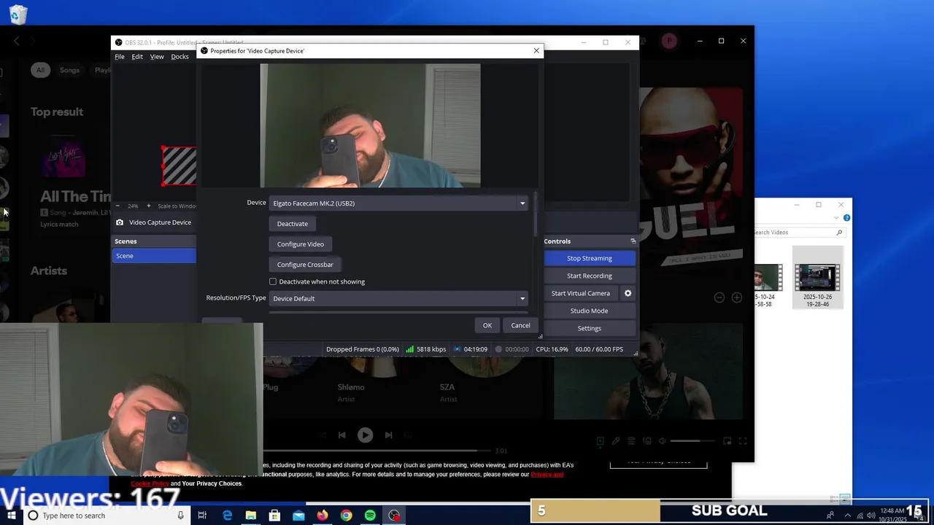Select the Songs filter in Spotify search
The image size is (934, 525).
[69, 70]
